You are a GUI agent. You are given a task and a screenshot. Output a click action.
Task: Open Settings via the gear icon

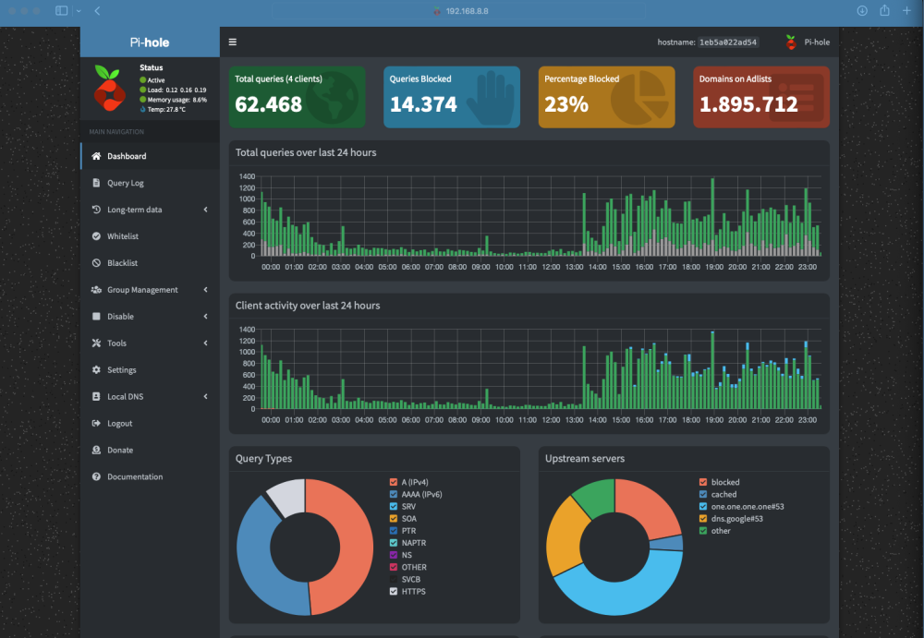click(x=96, y=370)
